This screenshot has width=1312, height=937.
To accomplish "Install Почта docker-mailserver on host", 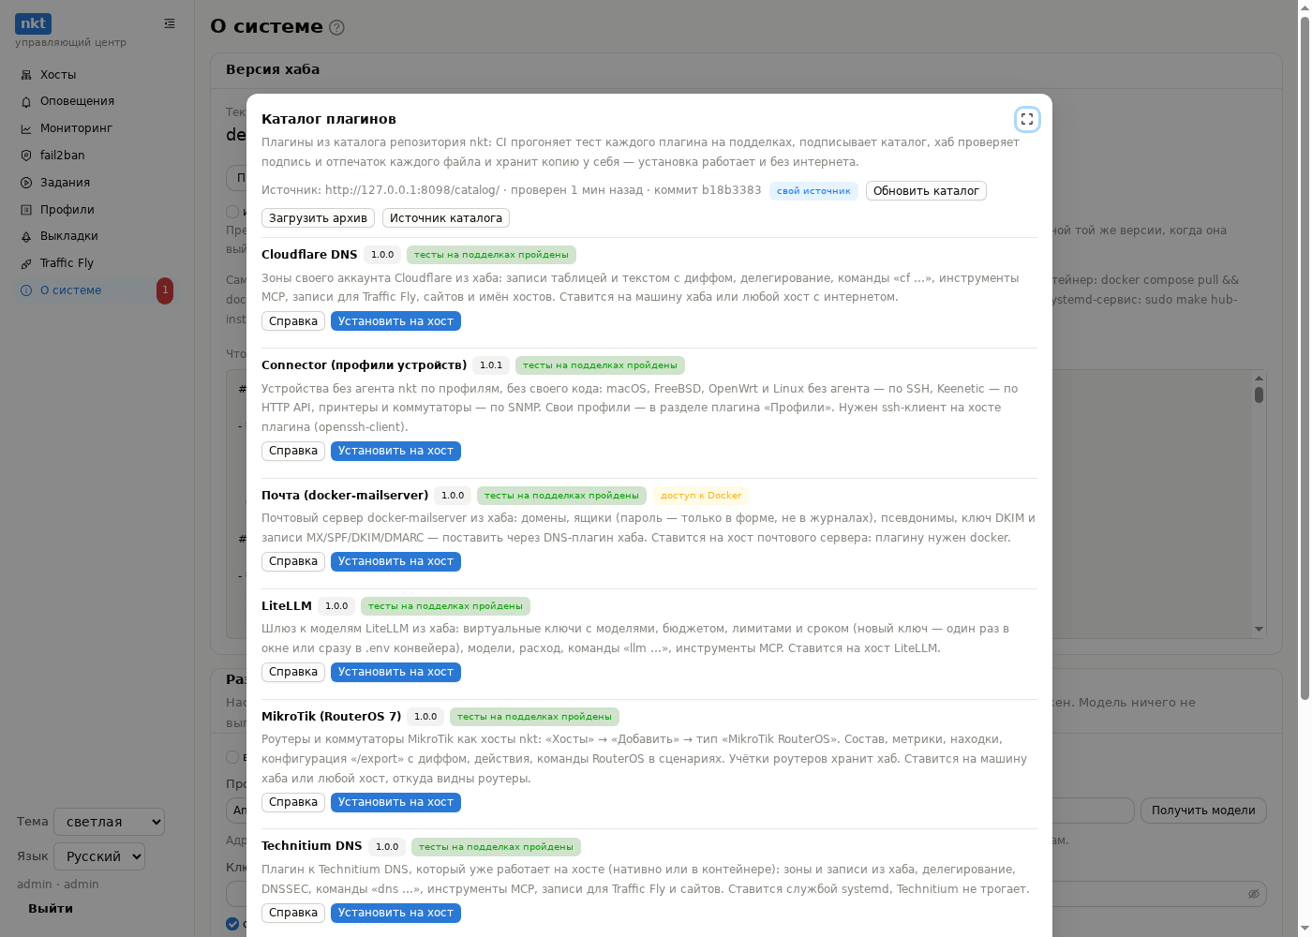I will click(x=395, y=561).
